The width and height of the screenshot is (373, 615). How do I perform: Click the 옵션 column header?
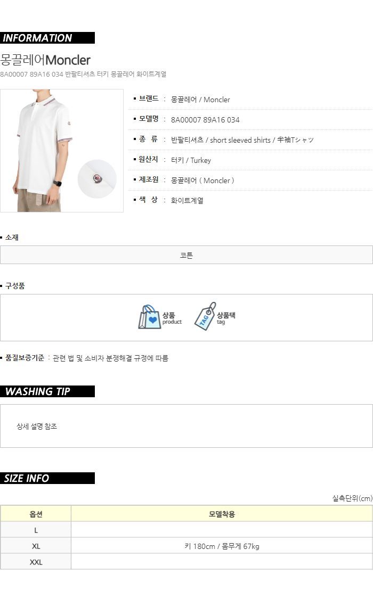tap(36, 514)
